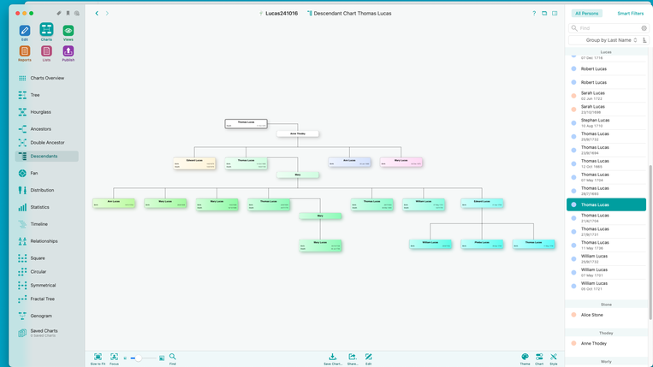Adjust the chart zoom slider

(x=143, y=358)
